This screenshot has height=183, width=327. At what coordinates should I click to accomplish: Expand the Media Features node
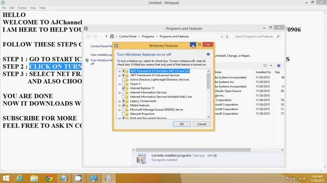point(120,105)
